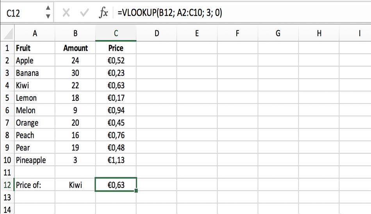Select row 12 header
This screenshot has width=371, height=214.
pos(7,185)
